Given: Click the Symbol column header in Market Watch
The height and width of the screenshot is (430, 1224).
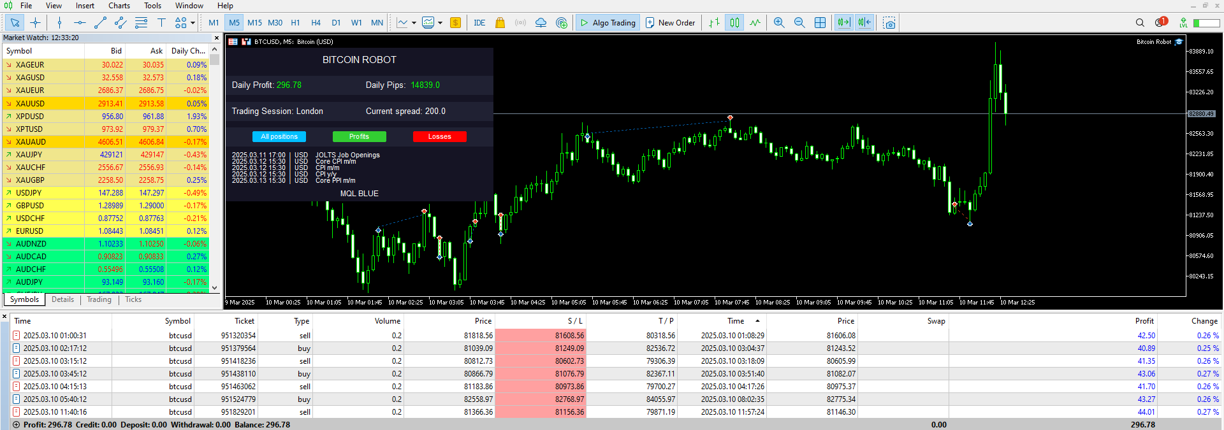Looking at the screenshot, I should pyautogui.click(x=19, y=51).
